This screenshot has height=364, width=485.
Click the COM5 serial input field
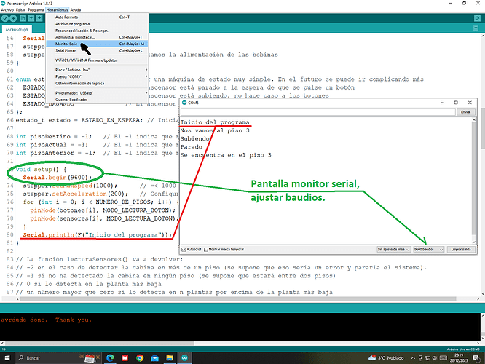[318, 112]
